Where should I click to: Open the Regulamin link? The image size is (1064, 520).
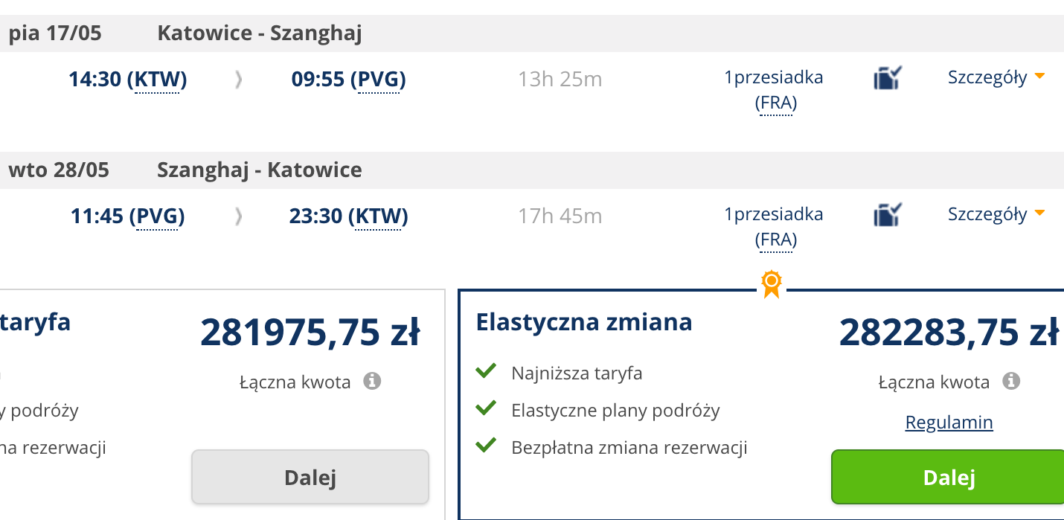(x=949, y=423)
